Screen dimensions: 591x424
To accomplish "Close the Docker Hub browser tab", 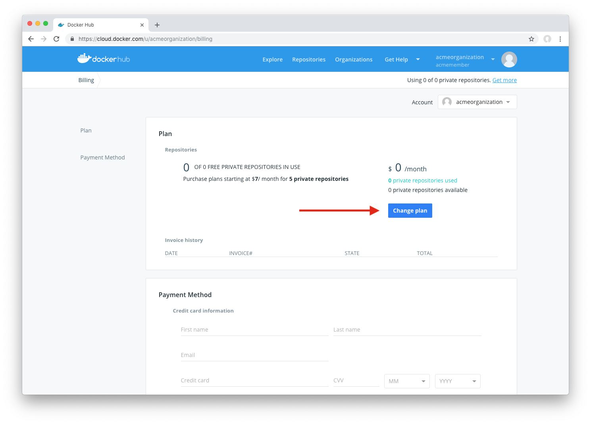I will coord(142,25).
